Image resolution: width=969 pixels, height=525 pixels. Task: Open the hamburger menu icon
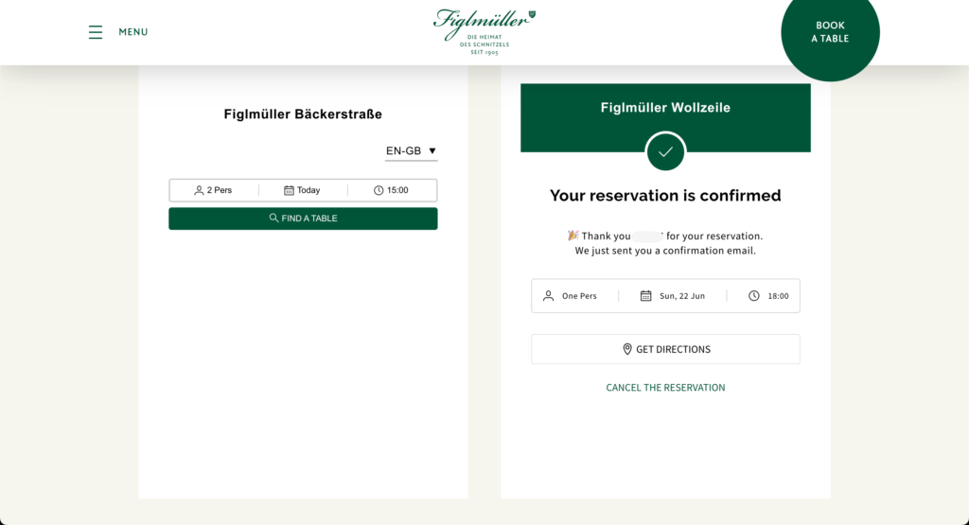point(96,32)
